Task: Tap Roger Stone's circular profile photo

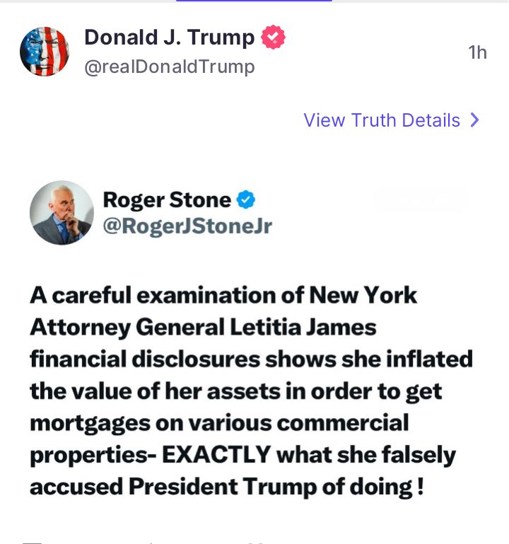Action: tap(62, 213)
